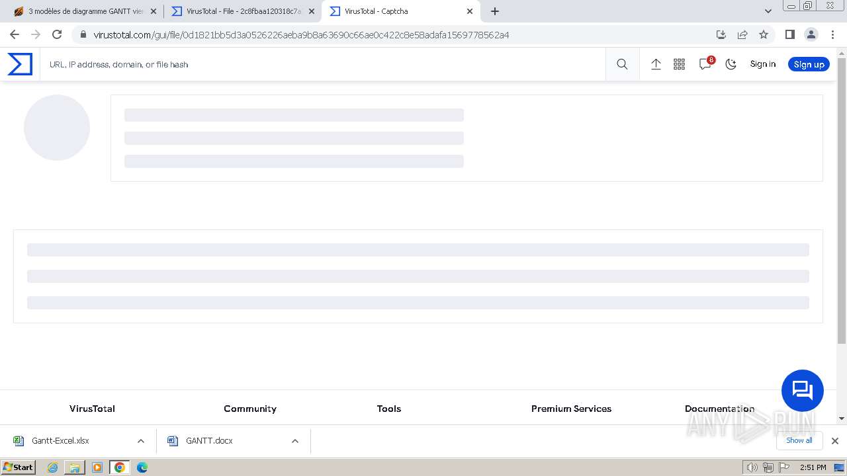Open media player taskbar icon
847x476 pixels.
(x=97, y=467)
